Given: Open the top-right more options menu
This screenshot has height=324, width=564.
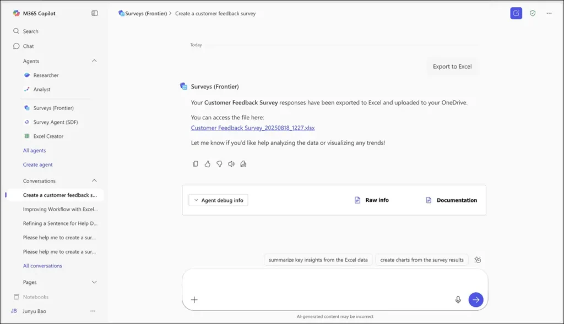Looking at the screenshot, I should pos(549,13).
